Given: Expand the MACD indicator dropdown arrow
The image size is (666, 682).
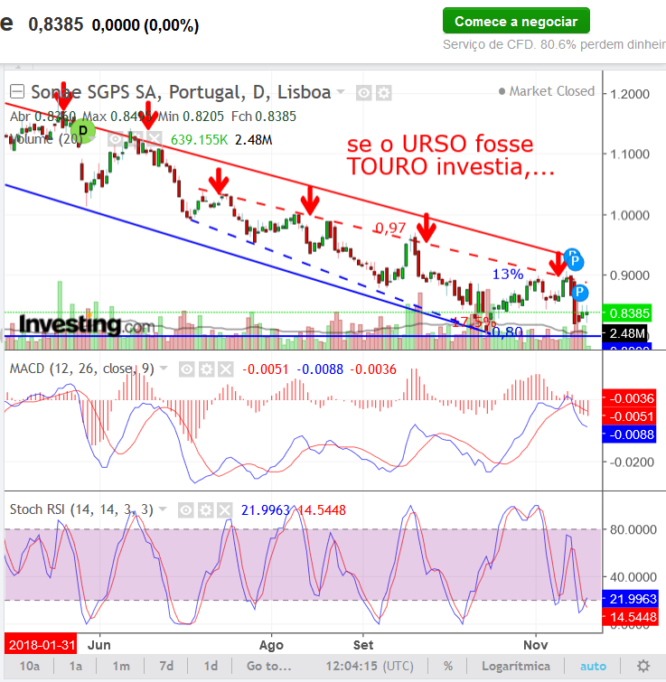Looking at the screenshot, I should tap(164, 369).
